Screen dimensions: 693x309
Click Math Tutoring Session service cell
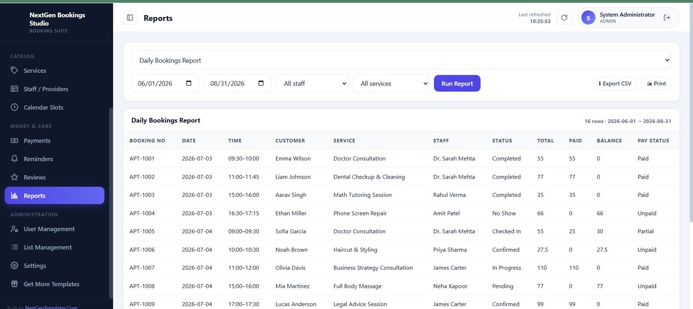[x=363, y=195]
